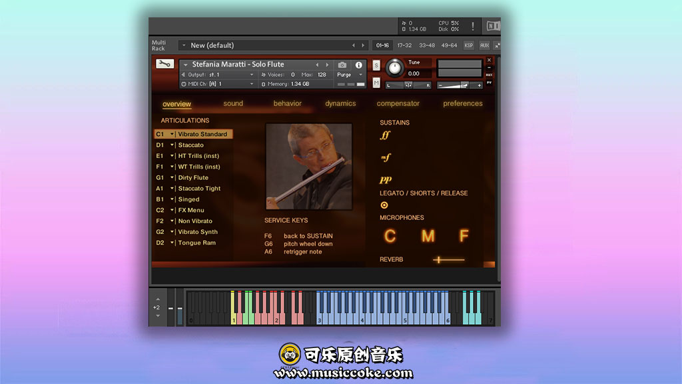Expand the G1 Dirty Flute articulation dropdown
This screenshot has height=384, width=682.
(172, 177)
